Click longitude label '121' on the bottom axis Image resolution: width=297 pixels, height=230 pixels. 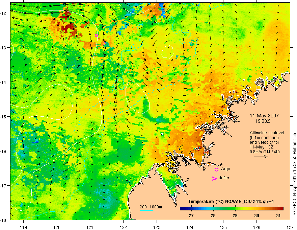90,227
